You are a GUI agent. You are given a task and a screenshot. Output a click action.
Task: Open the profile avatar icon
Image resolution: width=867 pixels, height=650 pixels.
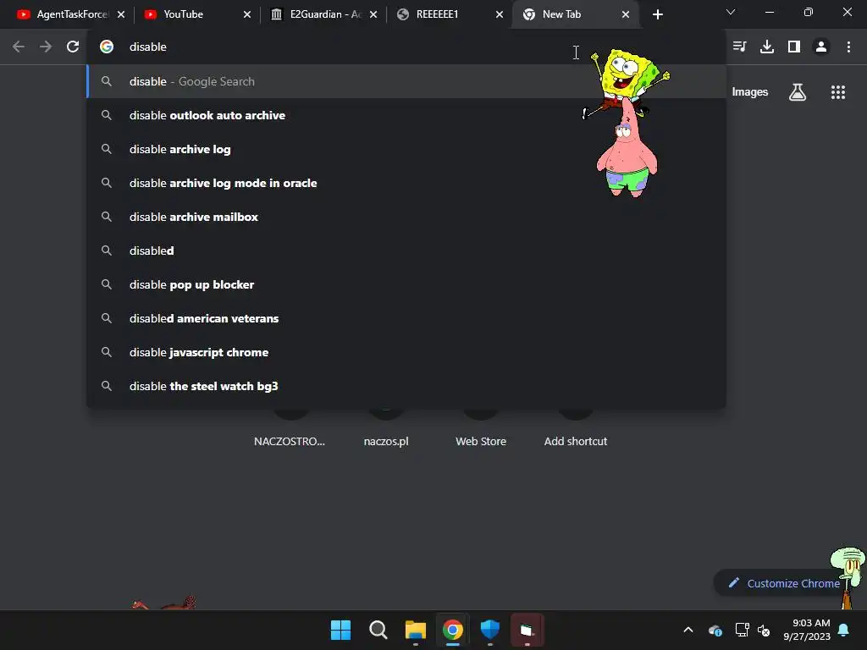click(821, 47)
